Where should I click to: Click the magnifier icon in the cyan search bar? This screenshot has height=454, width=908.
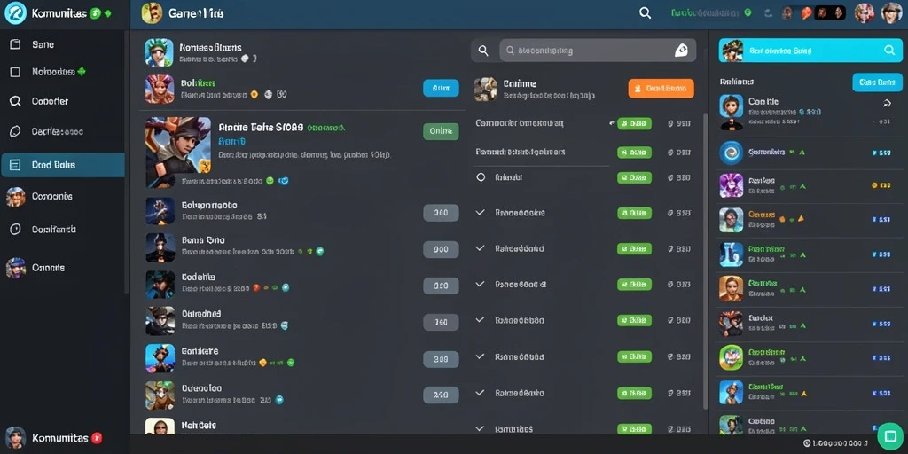coord(889,51)
